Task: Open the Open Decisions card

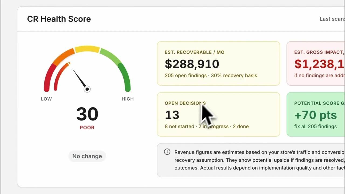Action: pos(218,114)
